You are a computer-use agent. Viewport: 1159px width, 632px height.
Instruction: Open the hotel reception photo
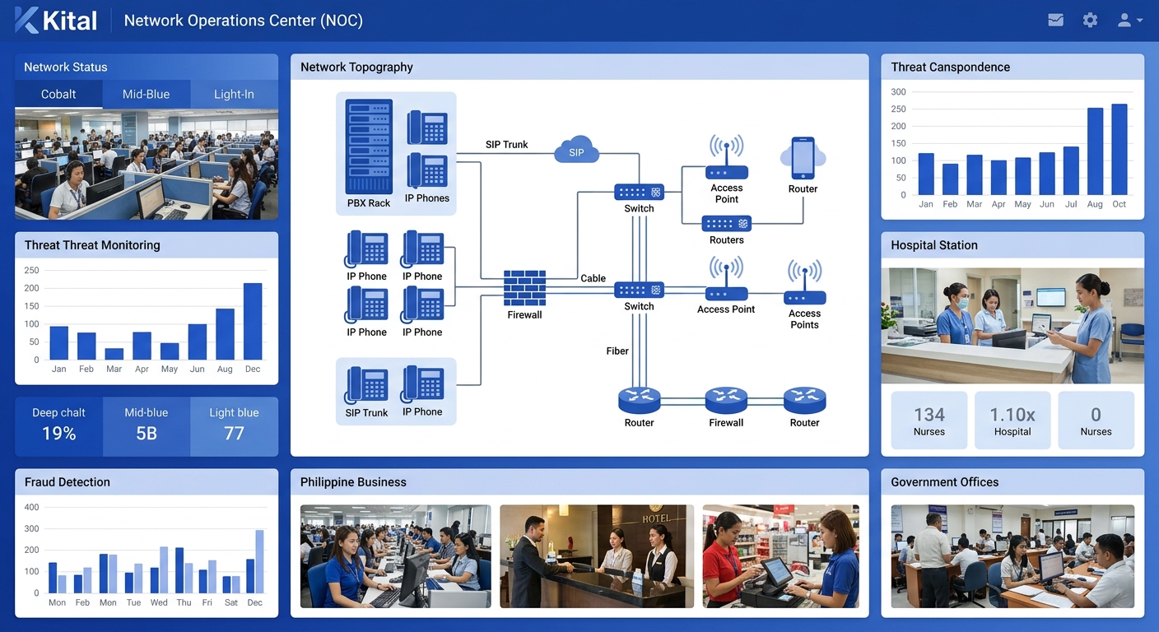(597, 556)
